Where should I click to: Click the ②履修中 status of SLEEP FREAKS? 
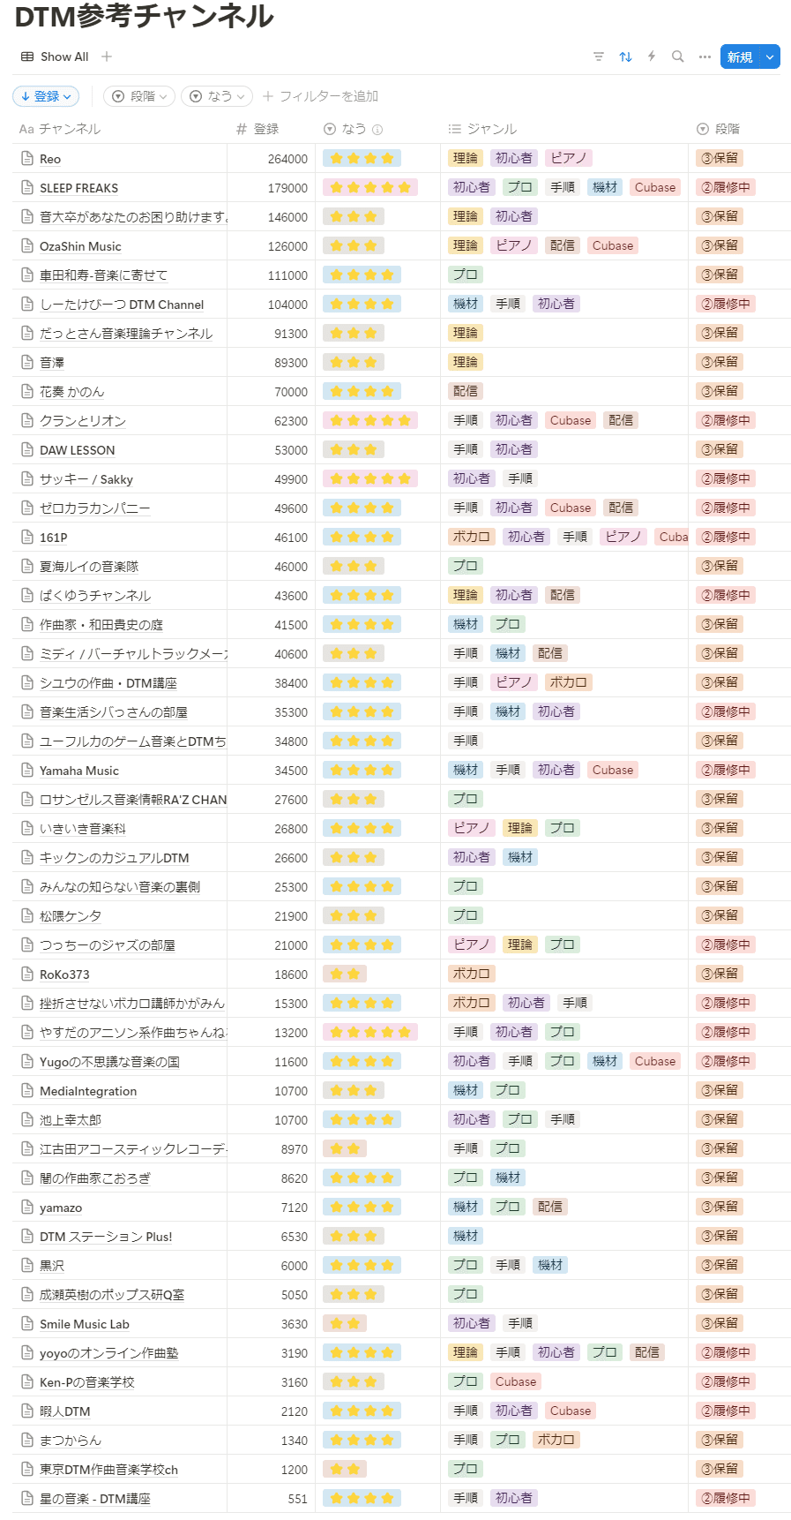[x=726, y=187]
